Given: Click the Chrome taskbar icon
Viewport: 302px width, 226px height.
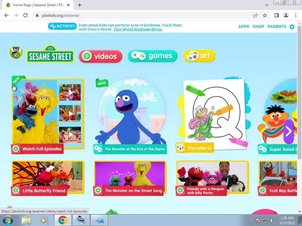Looking at the screenshot, I should click(x=63, y=220).
